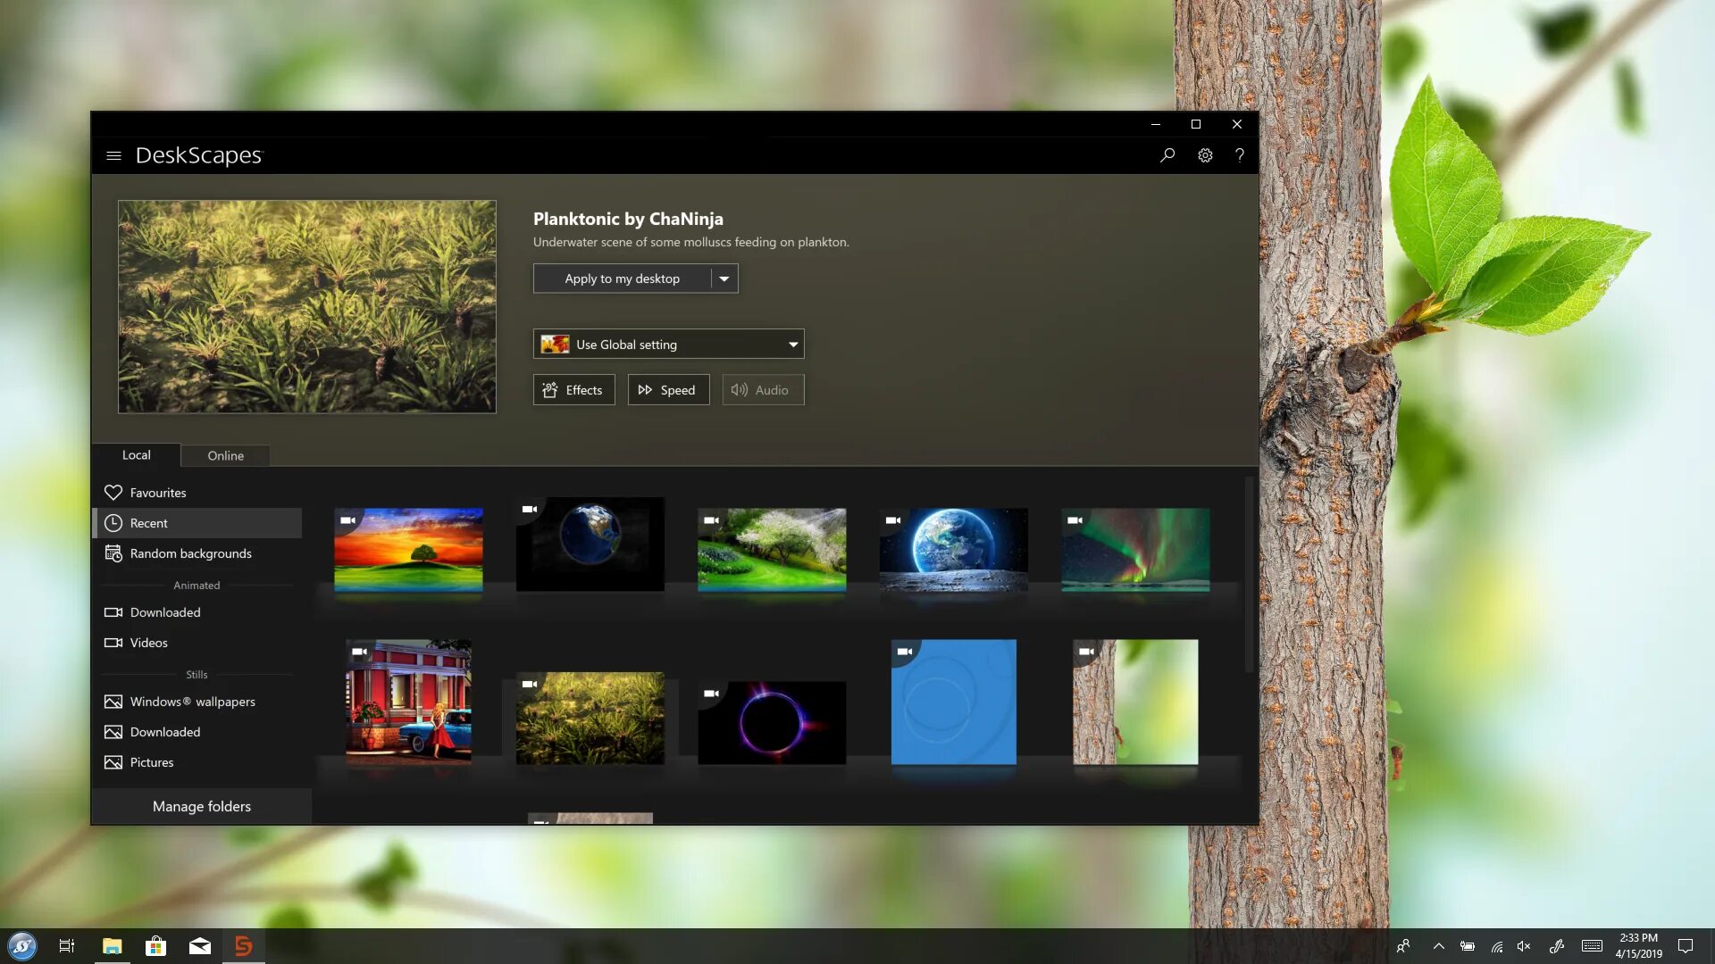1715x964 pixels.
Task: Open the hamburger menu next to DeskScapes
Action: tap(113, 155)
